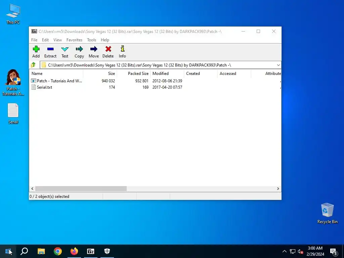Image resolution: width=344 pixels, height=258 pixels.
Task: Click the red Delete toolbar button
Action: (108, 52)
